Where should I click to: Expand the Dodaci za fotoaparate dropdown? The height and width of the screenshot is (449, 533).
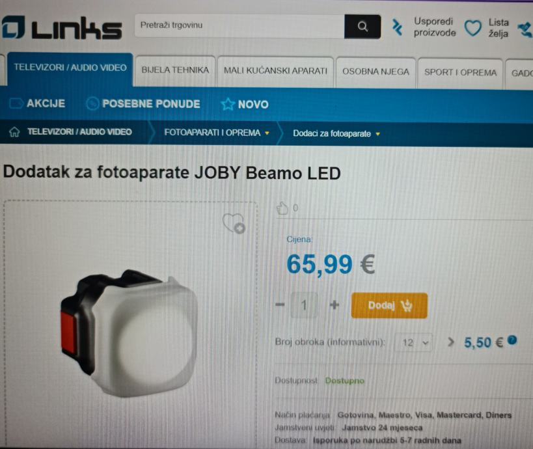(x=377, y=134)
